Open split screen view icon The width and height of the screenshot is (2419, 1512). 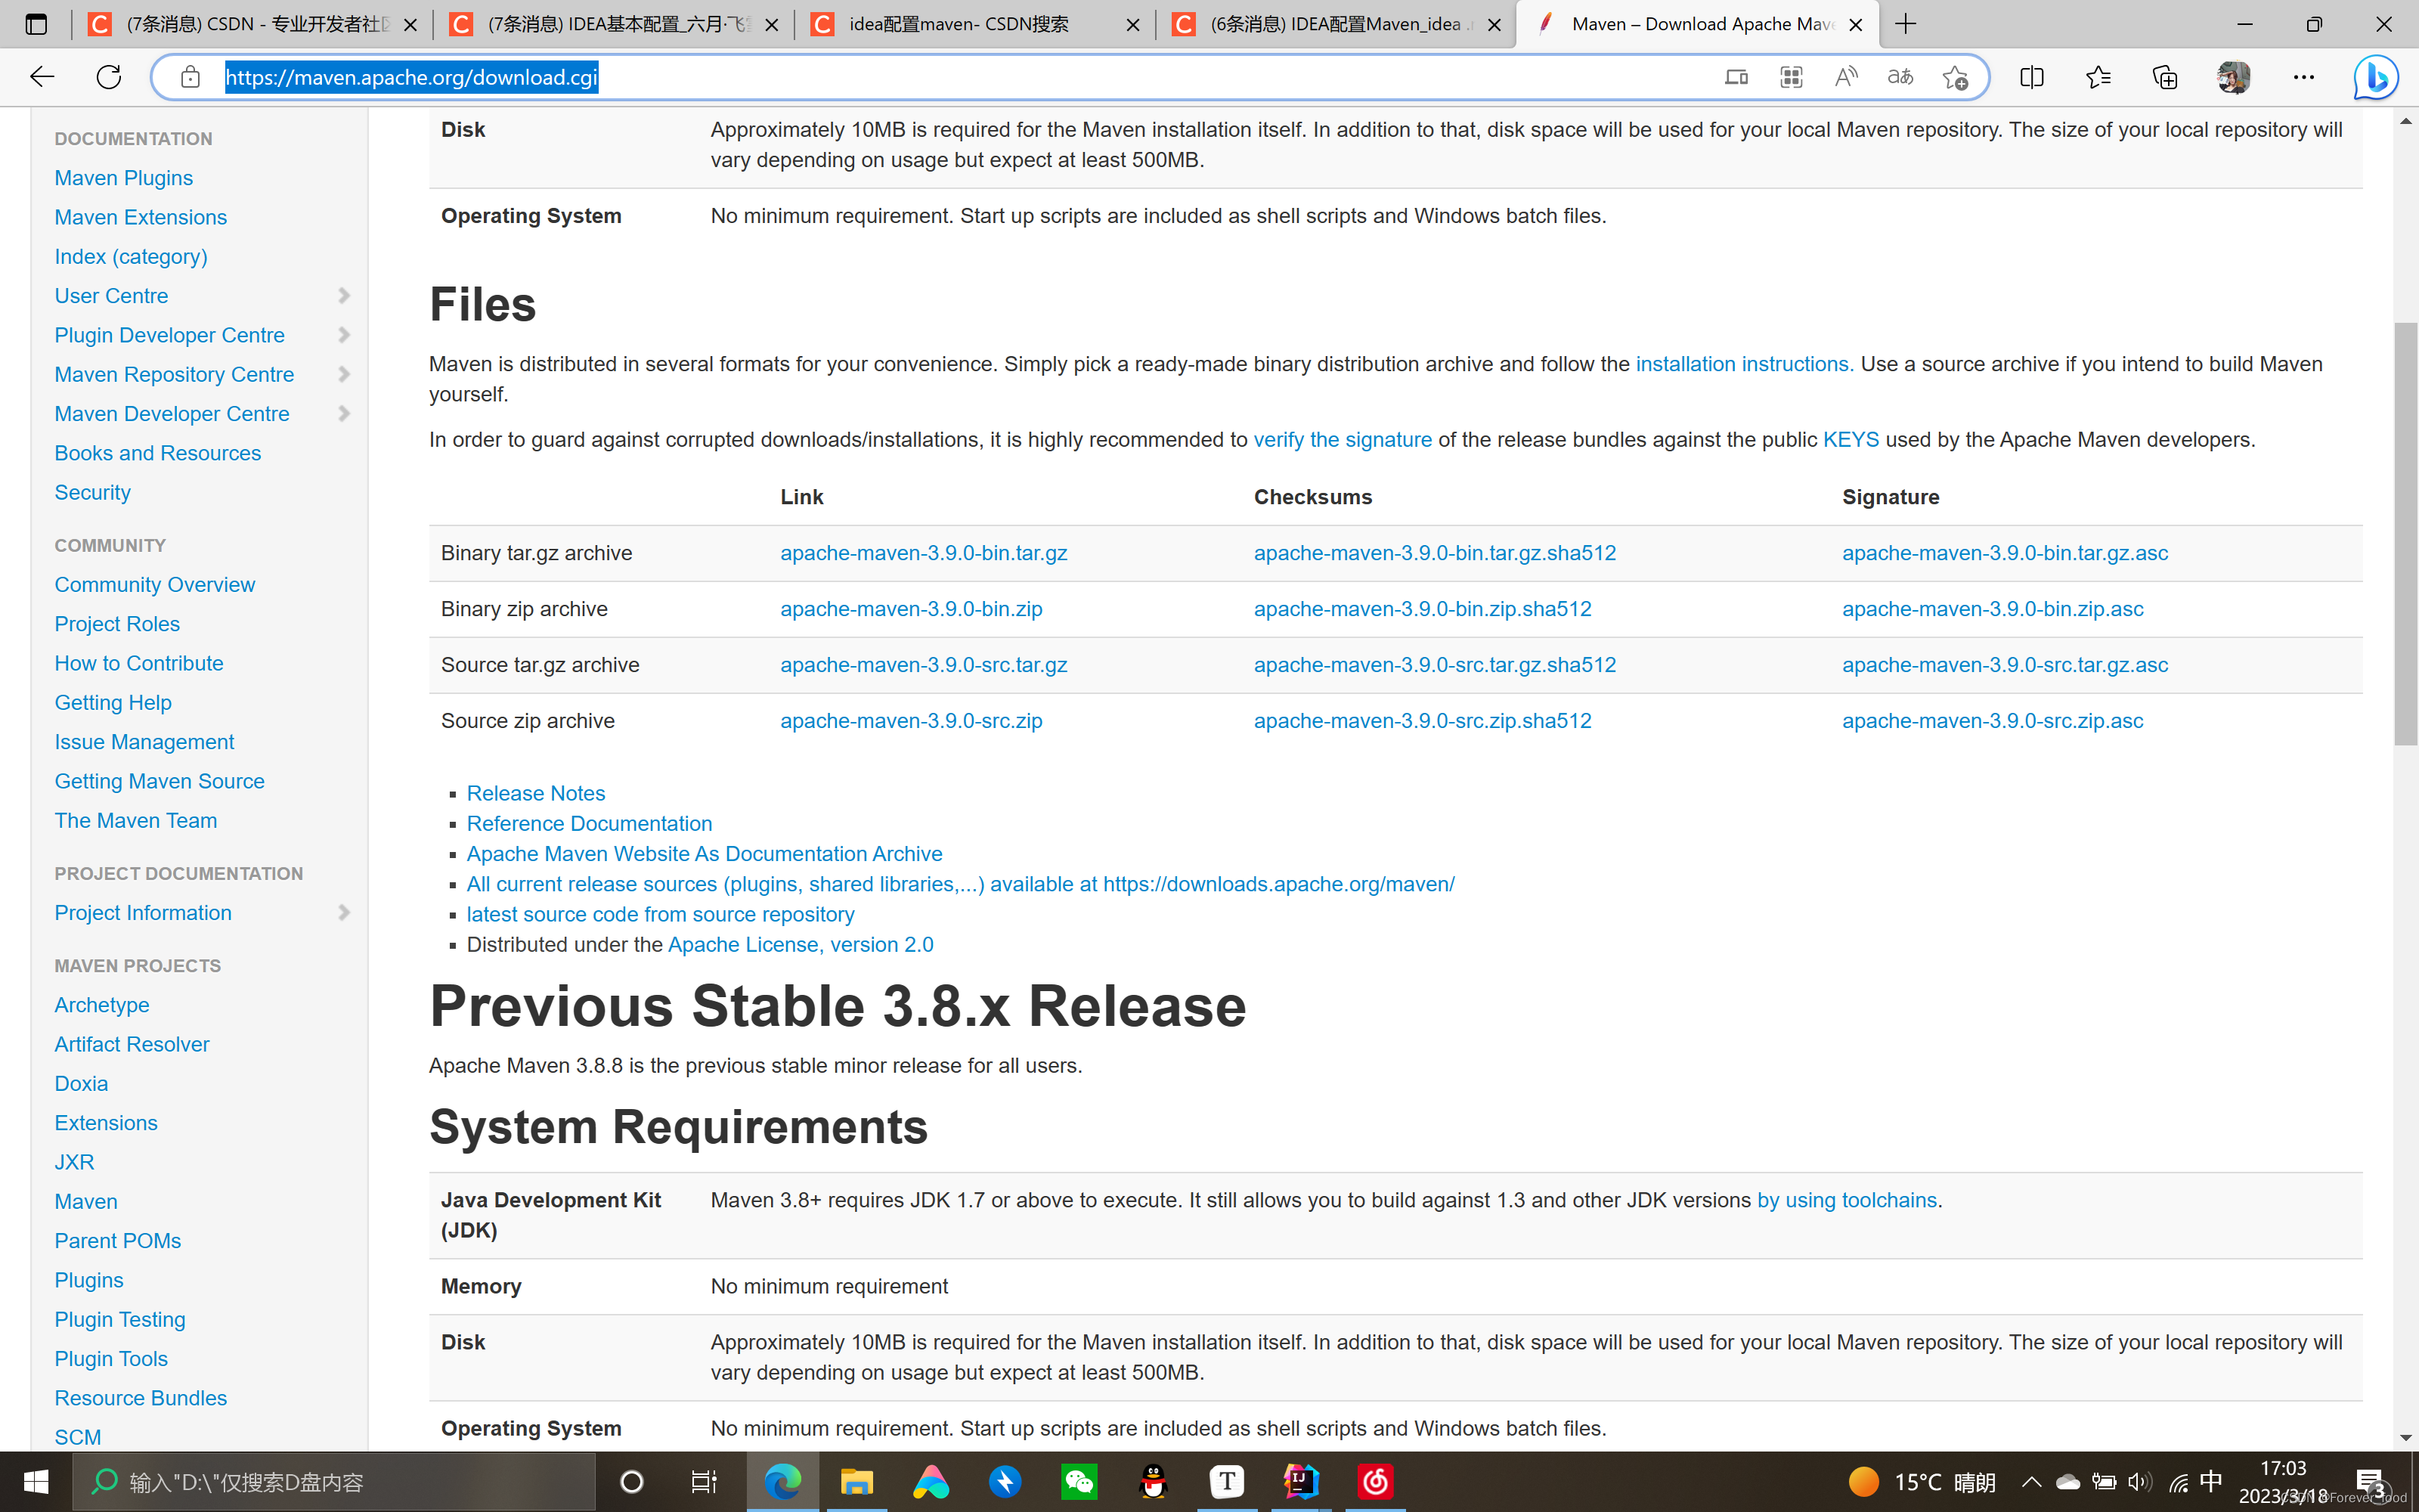click(2031, 77)
